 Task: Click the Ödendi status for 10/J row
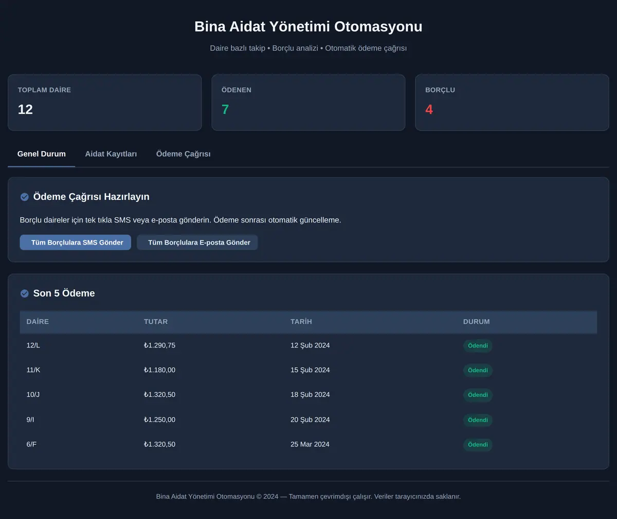[x=478, y=395]
